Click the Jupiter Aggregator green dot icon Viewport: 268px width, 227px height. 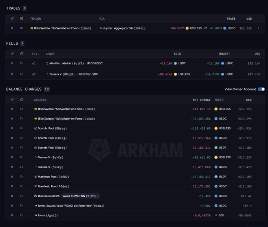100,28
